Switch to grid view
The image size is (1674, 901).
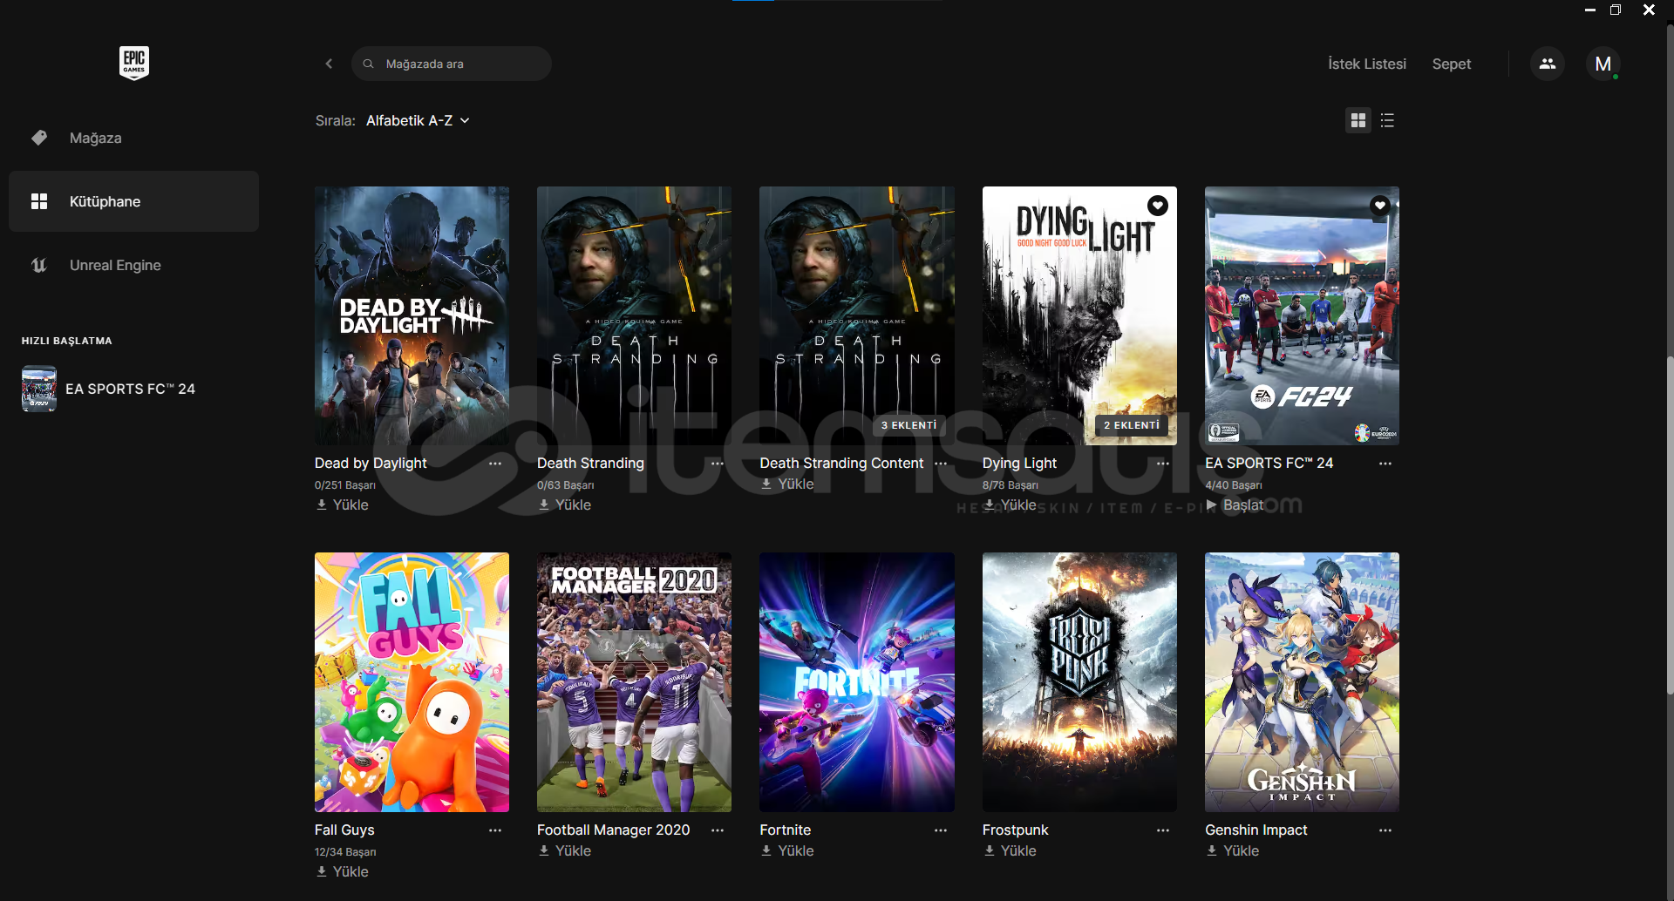click(1358, 120)
